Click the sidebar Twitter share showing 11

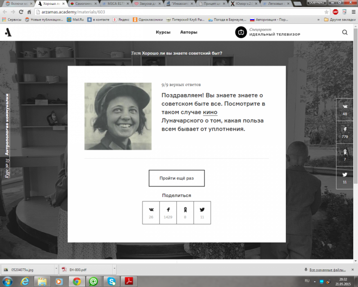pos(345,177)
